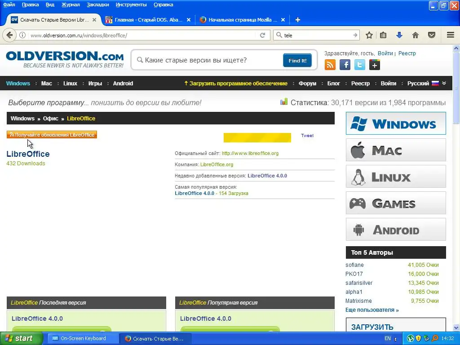This screenshot has width=460, height=345.
Task: Click the Войти link in header
Action: [x=385, y=53]
